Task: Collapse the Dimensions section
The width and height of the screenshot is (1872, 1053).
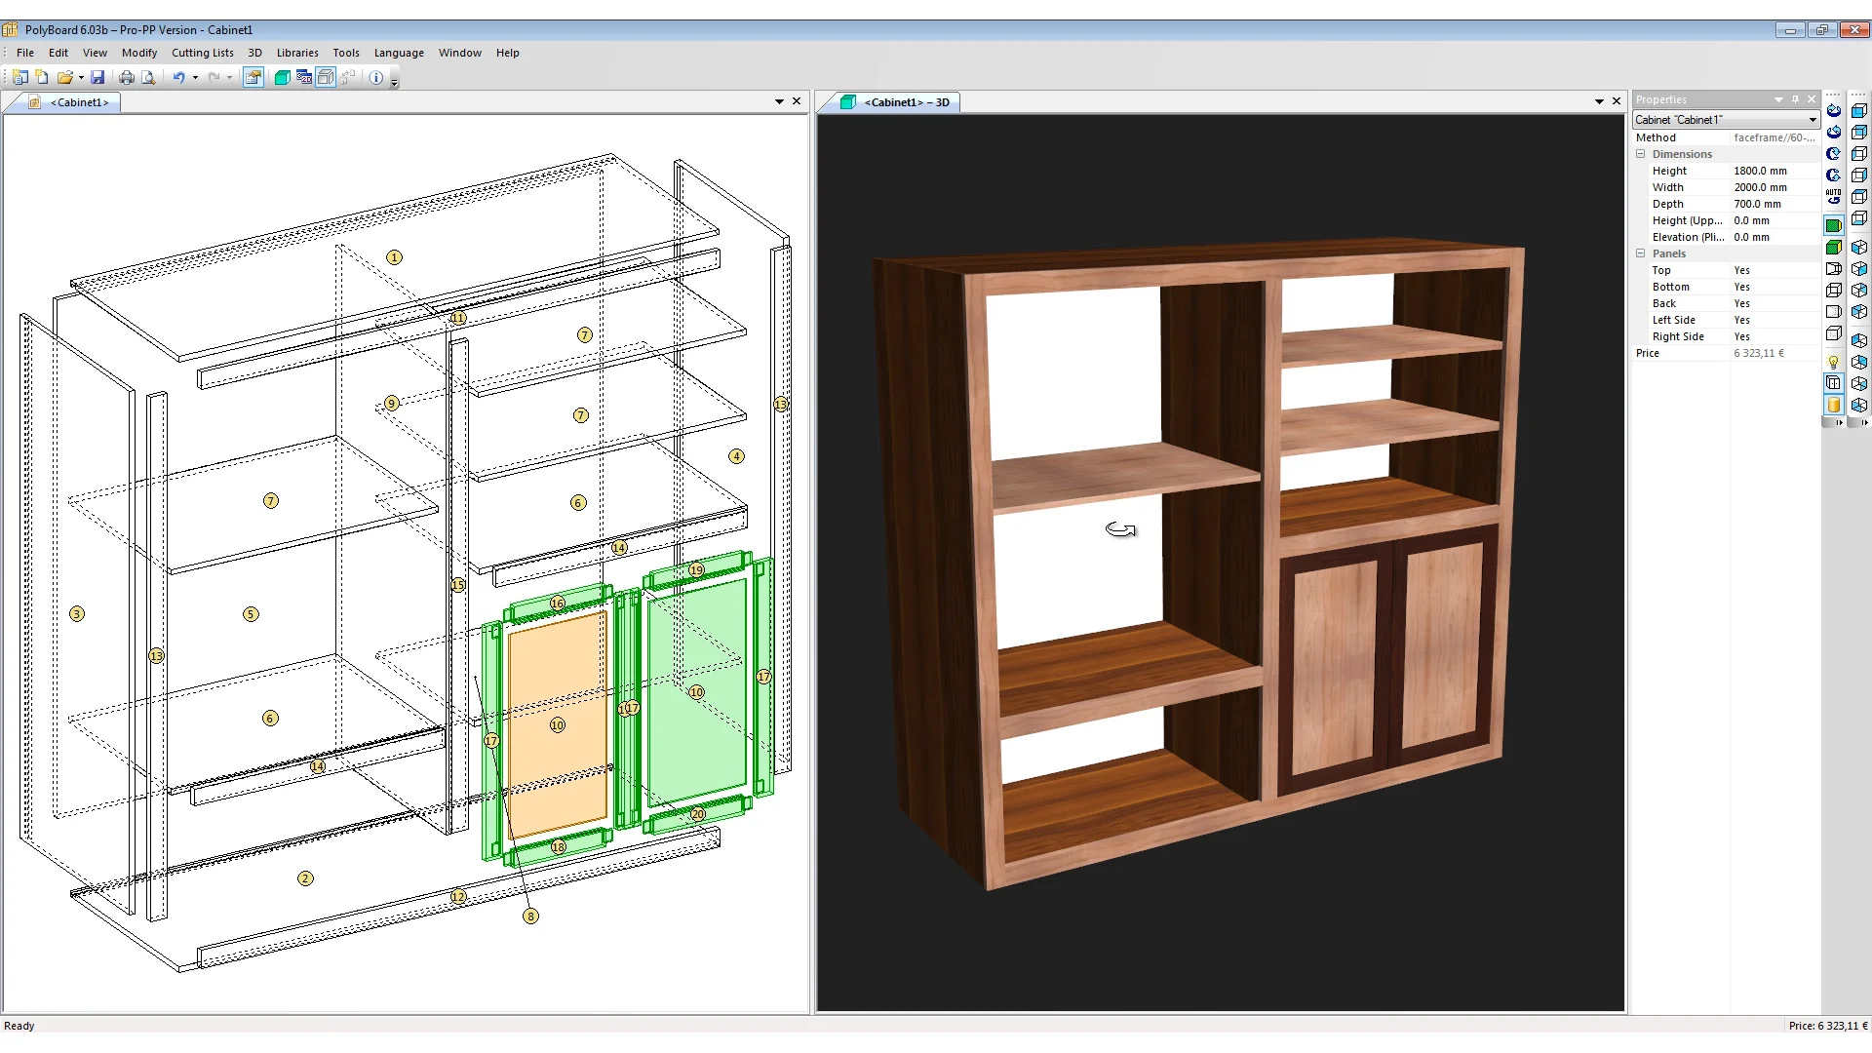Action: 1640,154
